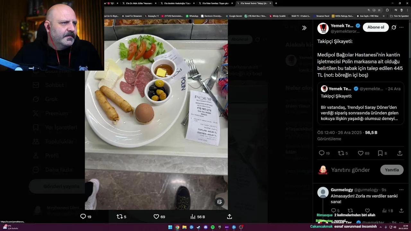Click retweet icon under the photo

pyautogui.click(x=119, y=217)
